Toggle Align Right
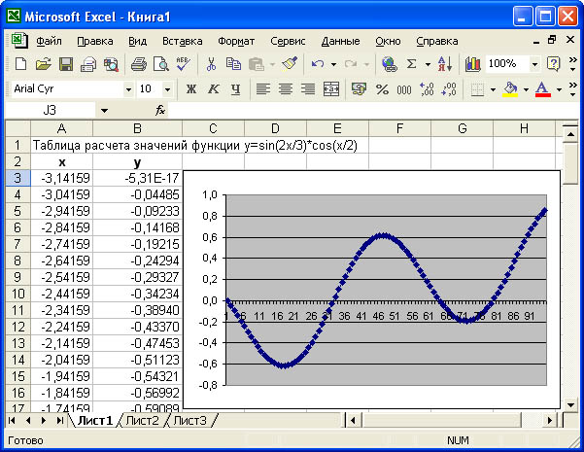Screen dimensions: 584x452 (308, 89)
